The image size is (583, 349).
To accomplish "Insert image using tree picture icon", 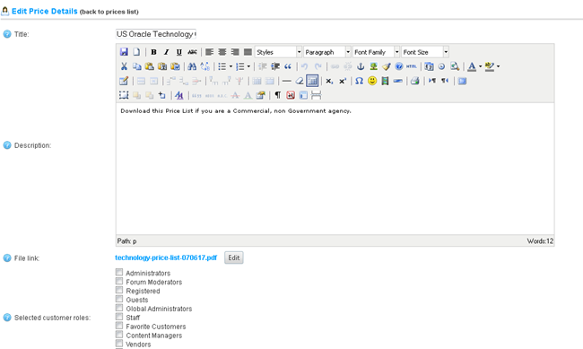I will [373, 66].
